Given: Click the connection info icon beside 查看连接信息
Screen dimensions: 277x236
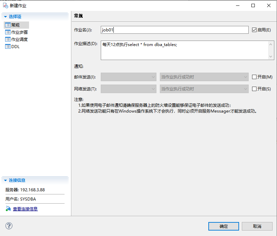Looking at the screenshot, I should 8,209.
